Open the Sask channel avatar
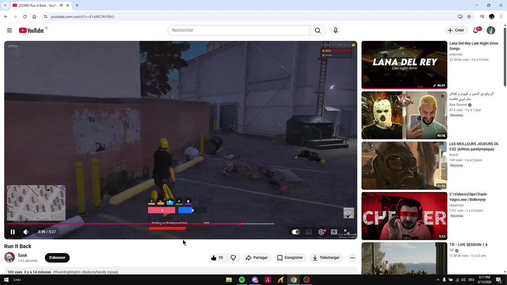Screen dimensions: 507x285 [x=10, y=258]
